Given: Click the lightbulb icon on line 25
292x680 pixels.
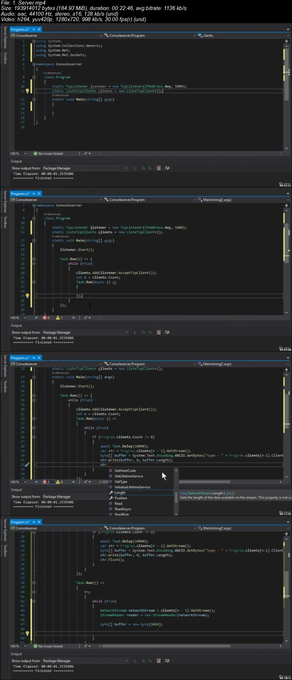Looking at the screenshot, I should point(27,296).
